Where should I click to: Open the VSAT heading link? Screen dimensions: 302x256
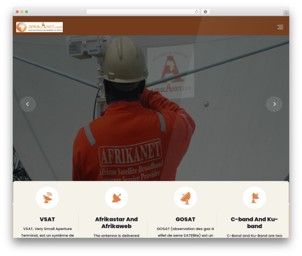pyautogui.click(x=47, y=219)
